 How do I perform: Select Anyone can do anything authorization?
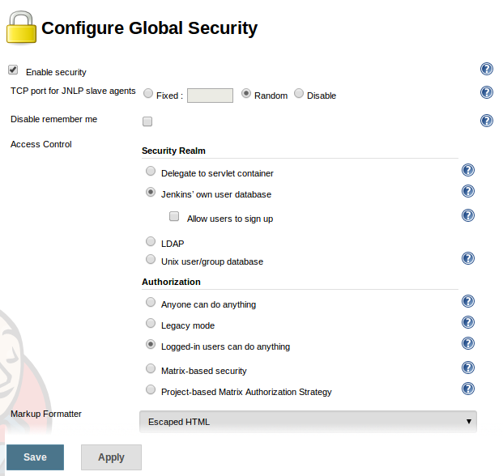(151, 302)
